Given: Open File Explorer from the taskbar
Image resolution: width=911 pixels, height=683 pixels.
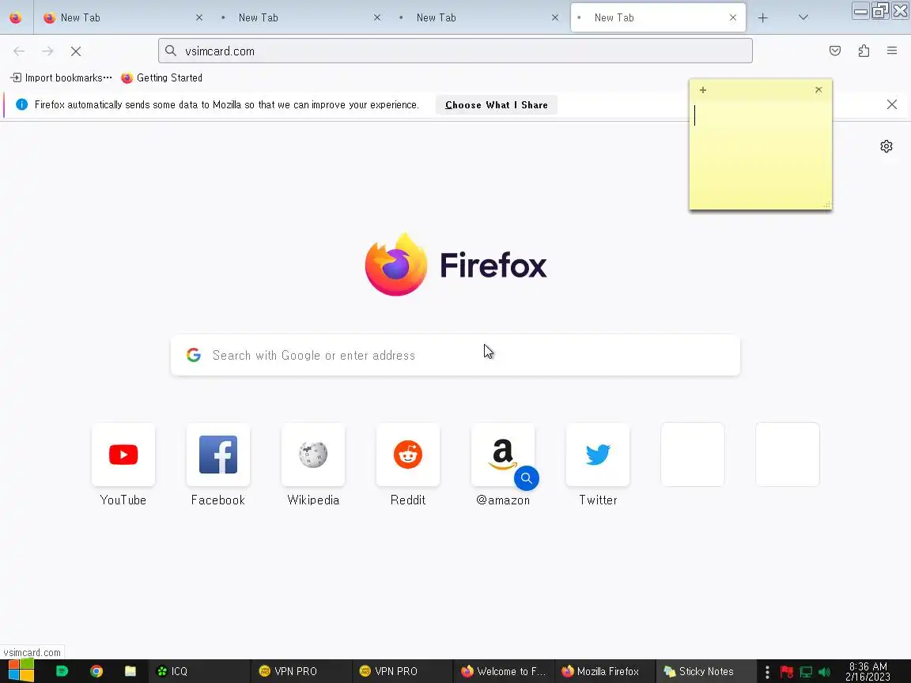Looking at the screenshot, I should [130, 671].
